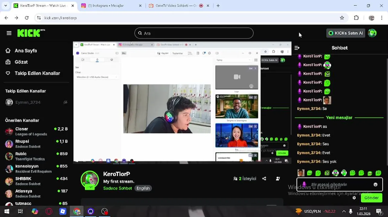Open the Closer League of Legends channel

click(36, 131)
